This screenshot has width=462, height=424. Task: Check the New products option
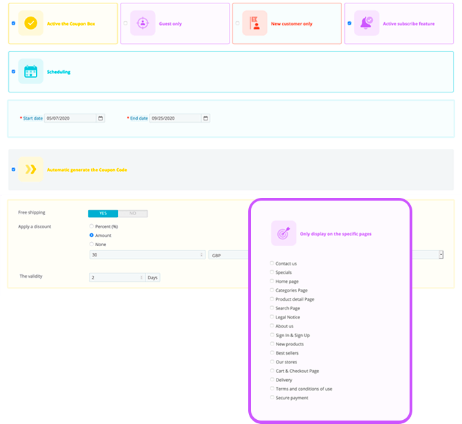272,343
